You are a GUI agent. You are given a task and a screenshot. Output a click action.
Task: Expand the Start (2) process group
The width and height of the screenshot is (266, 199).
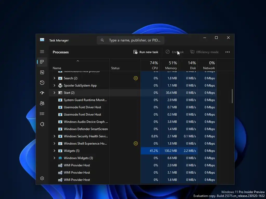(x=54, y=93)
